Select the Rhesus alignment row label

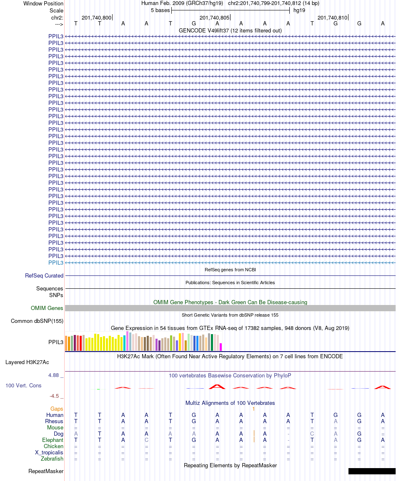point(54,421)
